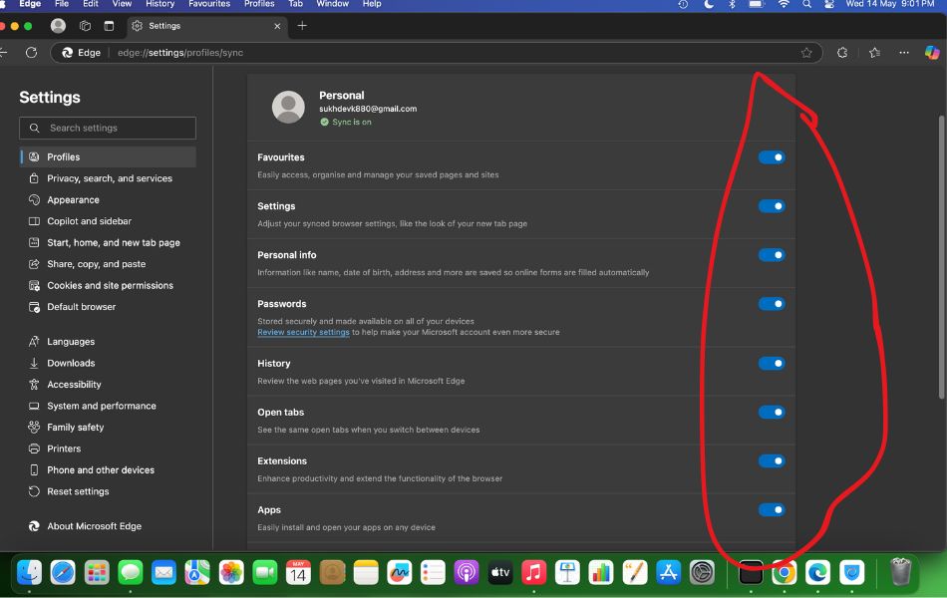Launch Safari from the Dock
Image resolution: width=947 pixels, height=598 pixels.
pos(63,572)
